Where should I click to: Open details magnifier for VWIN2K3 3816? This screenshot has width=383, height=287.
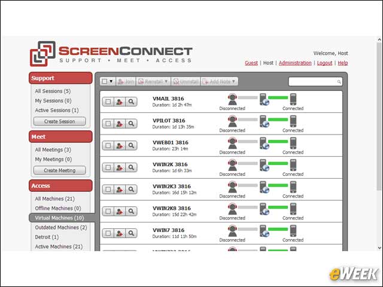click(131, 190)
